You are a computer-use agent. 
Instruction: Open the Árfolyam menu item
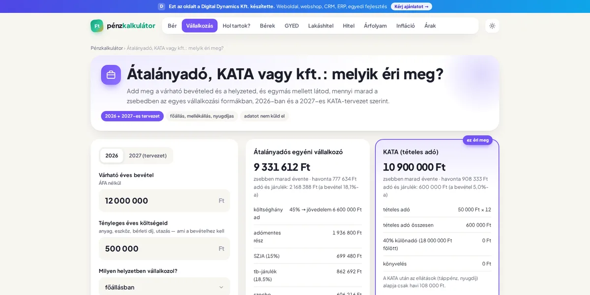tap(375, 26)
